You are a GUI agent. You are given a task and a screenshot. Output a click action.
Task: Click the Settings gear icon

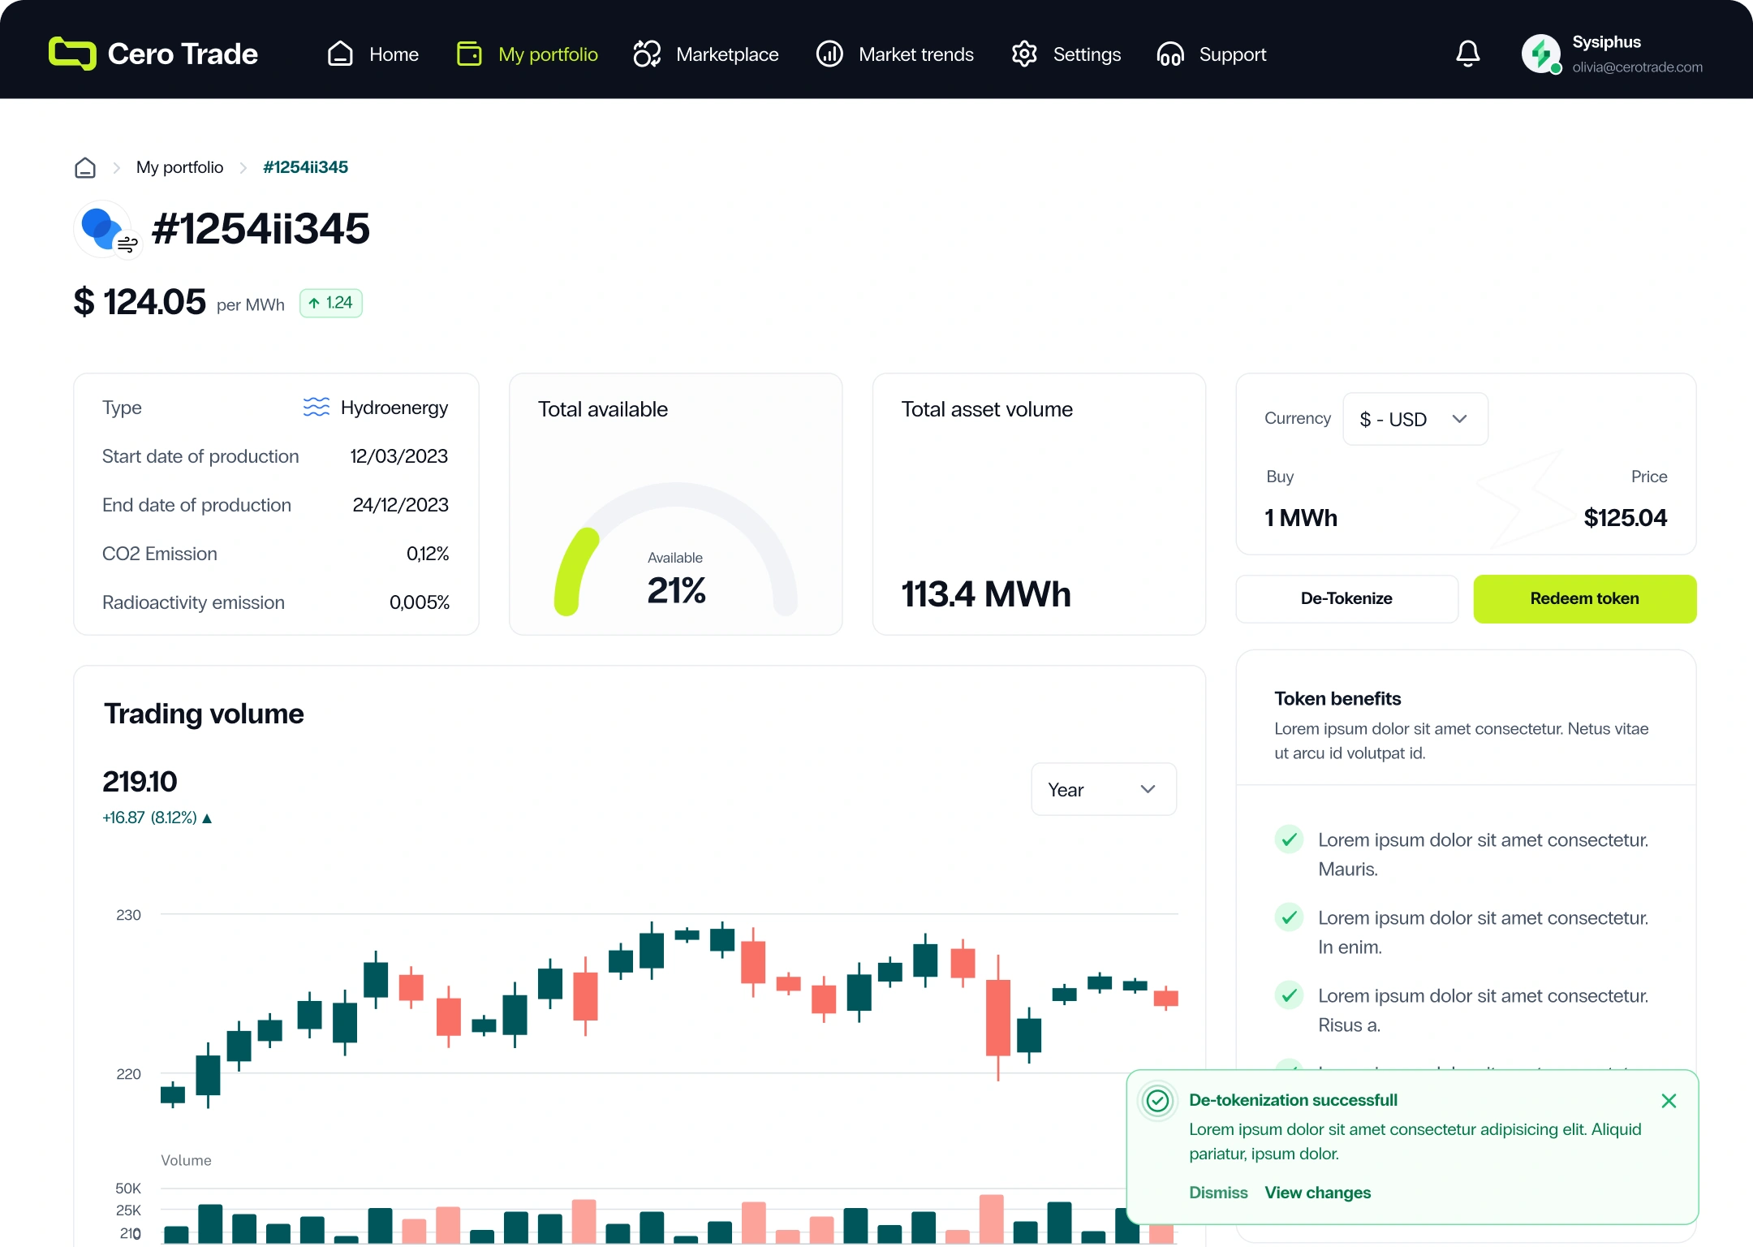click(x=1024, y=54)
